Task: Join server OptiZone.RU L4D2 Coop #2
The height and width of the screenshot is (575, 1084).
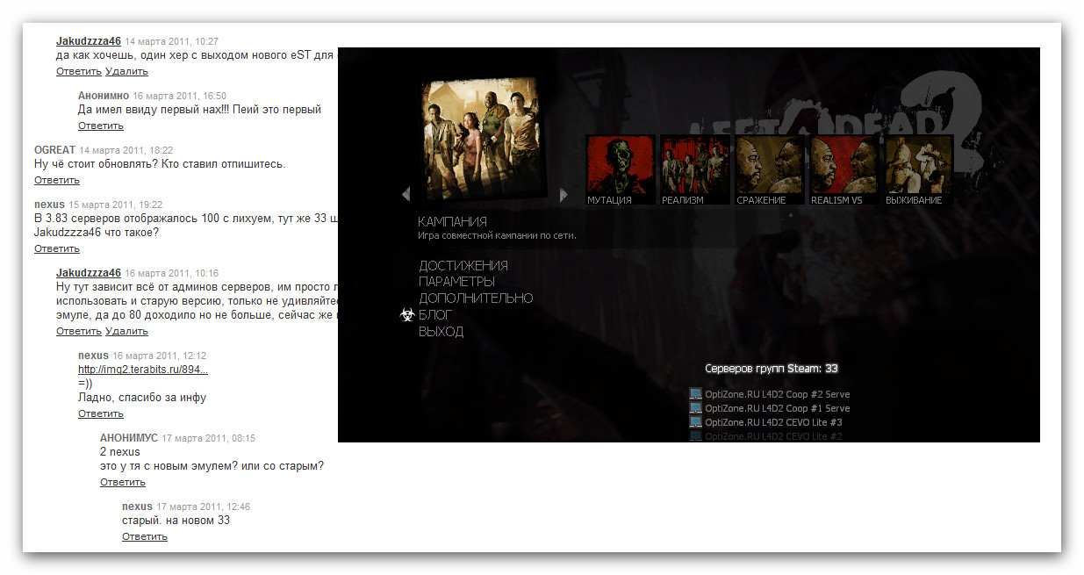Action: pos(777,394)
